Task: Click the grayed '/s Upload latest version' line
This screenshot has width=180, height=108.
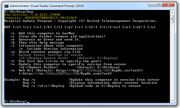Action: [47, 55]
